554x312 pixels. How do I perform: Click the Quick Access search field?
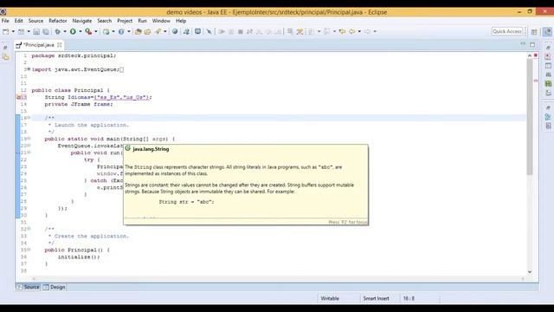point(507,31)
